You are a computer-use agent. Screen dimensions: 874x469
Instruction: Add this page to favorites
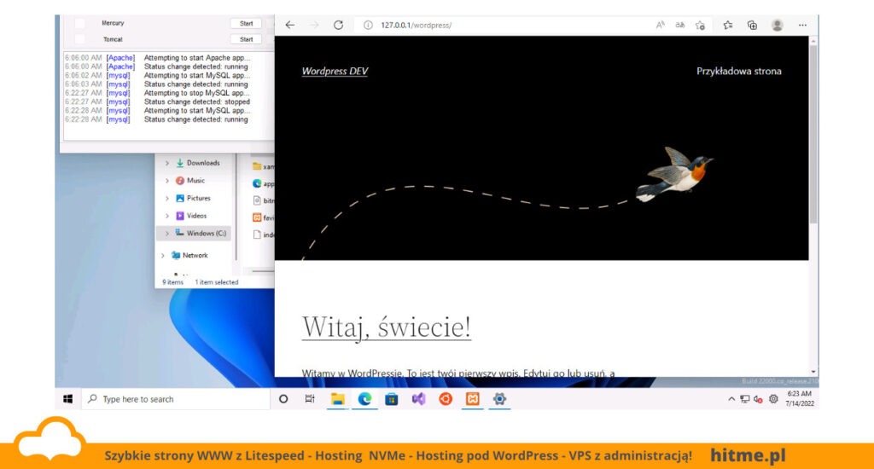pyautogui.click(x=700, y=25)
